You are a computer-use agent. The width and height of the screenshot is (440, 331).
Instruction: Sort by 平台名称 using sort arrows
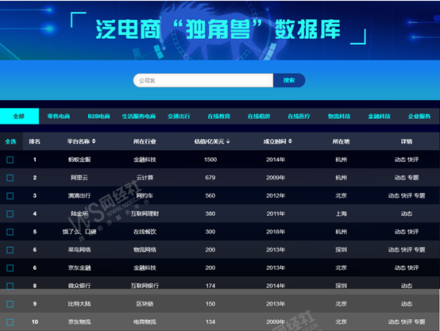point(94,141)
